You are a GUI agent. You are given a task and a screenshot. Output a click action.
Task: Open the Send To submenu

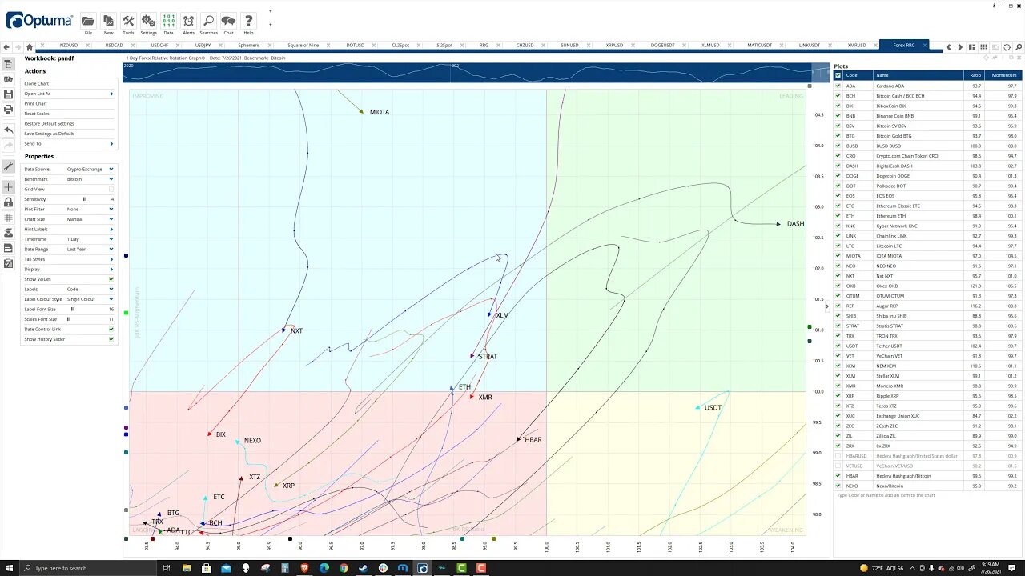coord(69,143)
